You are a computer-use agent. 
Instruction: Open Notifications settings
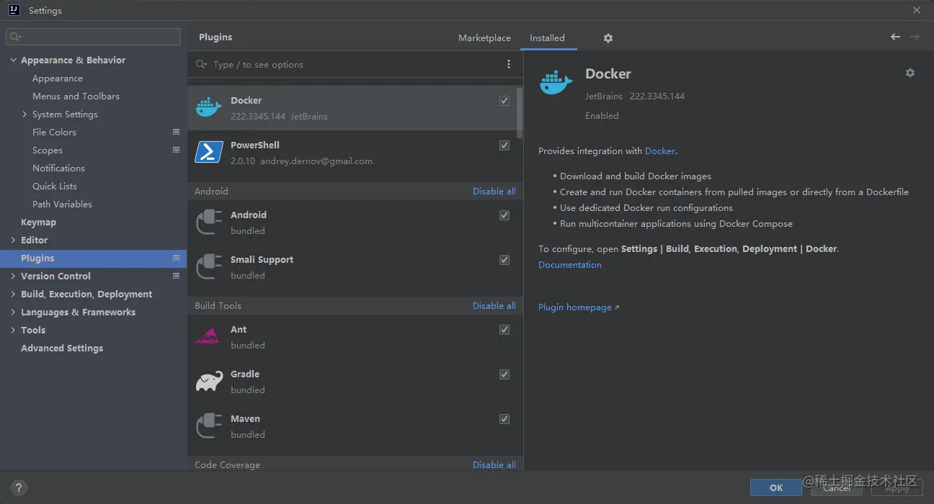pos(58,168)
